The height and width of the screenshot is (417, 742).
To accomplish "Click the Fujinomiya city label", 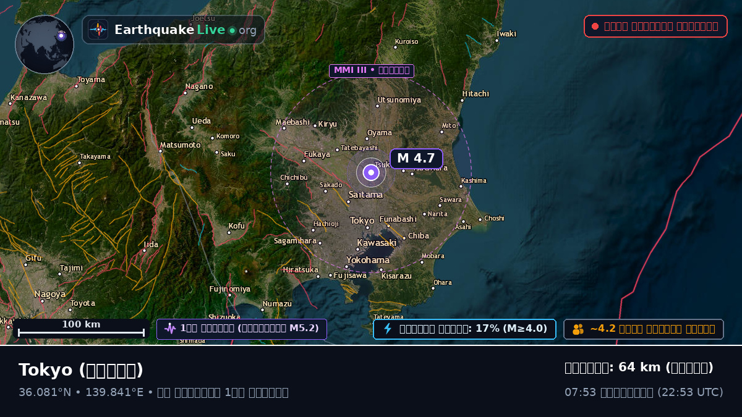I will tap(230, 289).
